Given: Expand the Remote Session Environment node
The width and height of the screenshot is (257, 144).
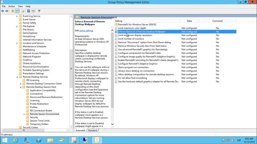Looking at the screenshot, I should (x=24, y=114).
